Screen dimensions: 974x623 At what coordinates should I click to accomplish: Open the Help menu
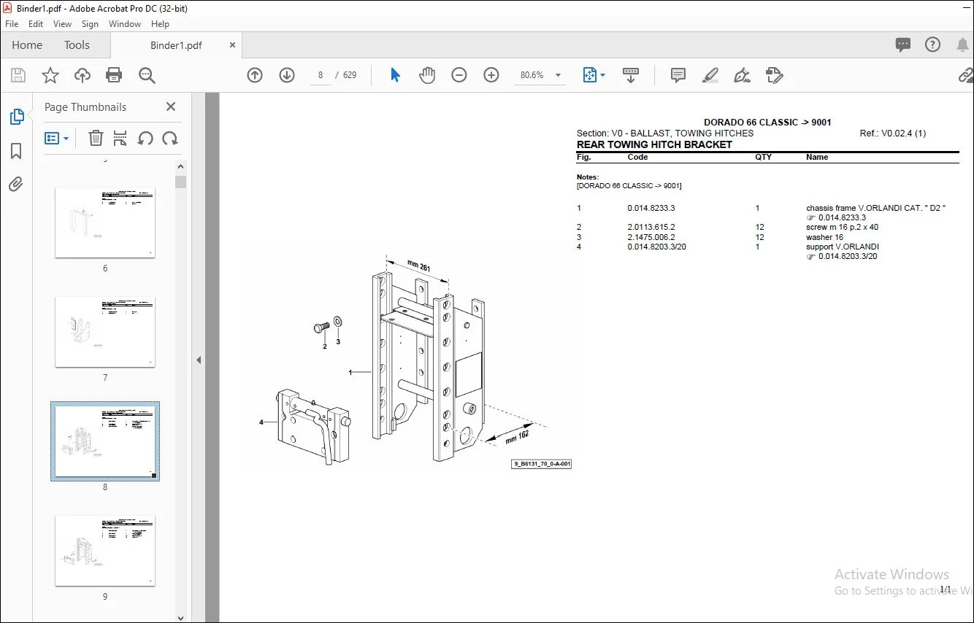pyautogui.click(x=160, y=24)
